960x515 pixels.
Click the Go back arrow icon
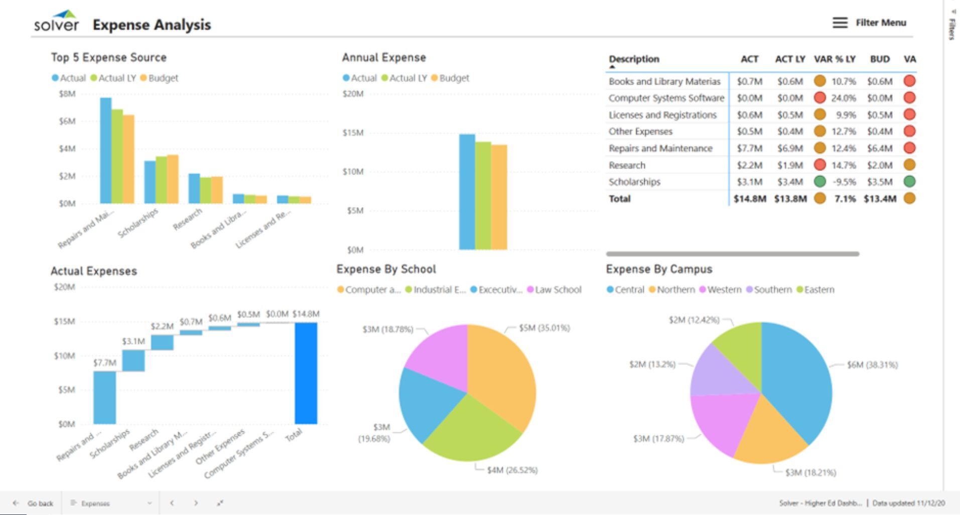(16, 503)
